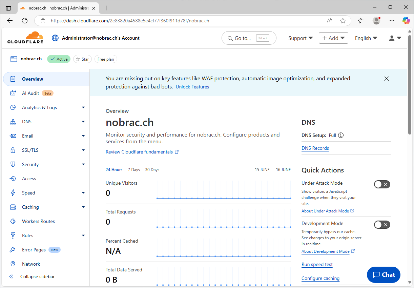Viewport: 414px width, 288px height.
Task: Open the DNS Records link
Action: (x=315, y=148)
